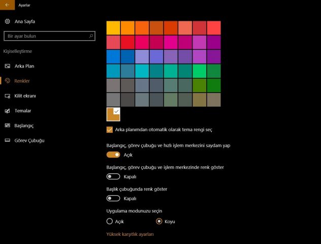The width and height of the screenshot is (321, 244).
Task: Click the Görev Çubuğu icon
Action: (8, 140)
